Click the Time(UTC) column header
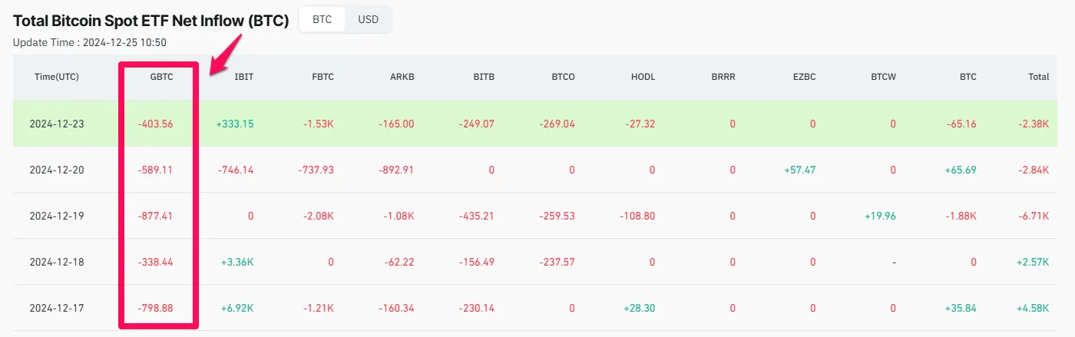Image resolution: width=1075 pixels, height=337 pixels. pos(57,77)
